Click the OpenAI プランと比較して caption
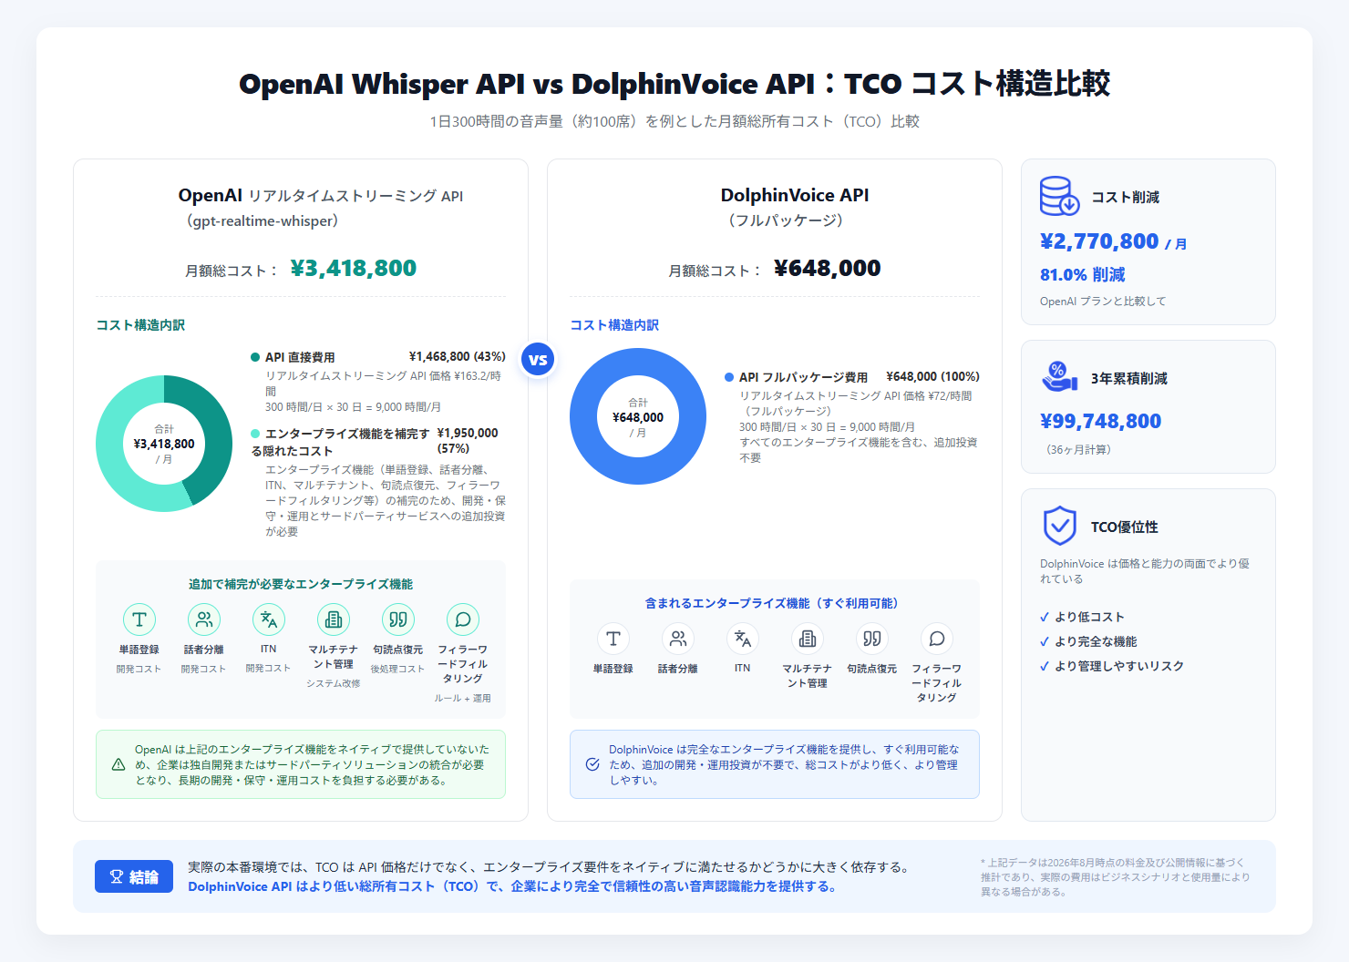1349x962 pixels. 1103,302
